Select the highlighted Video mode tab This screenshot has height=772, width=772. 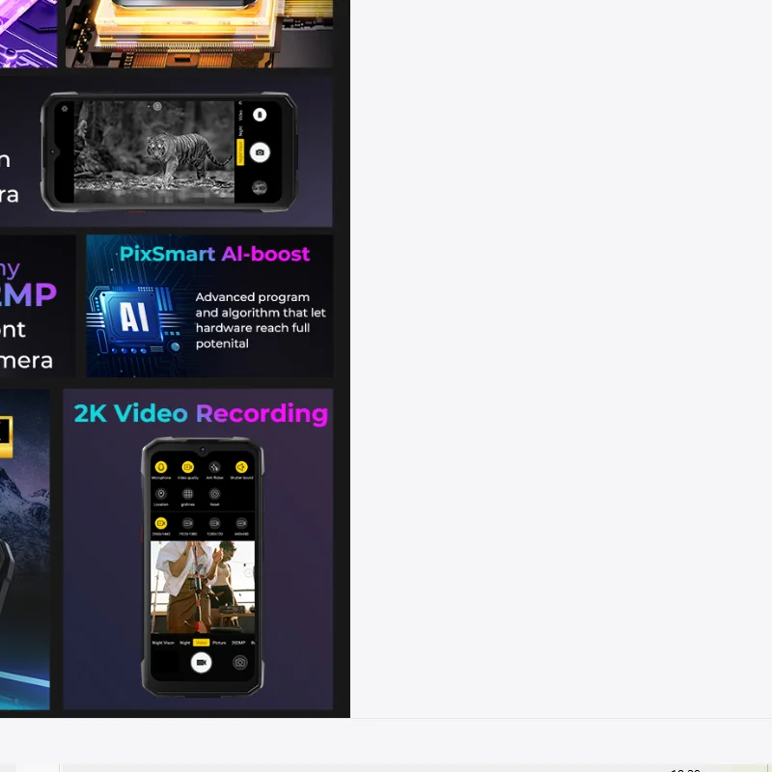point(202,643)
